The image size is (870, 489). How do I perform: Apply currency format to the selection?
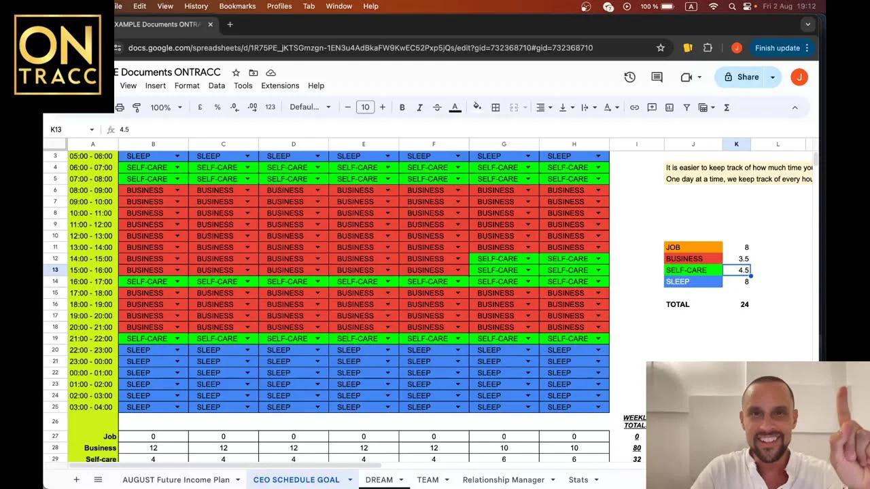pyautogui.click(x=200, y=107)
